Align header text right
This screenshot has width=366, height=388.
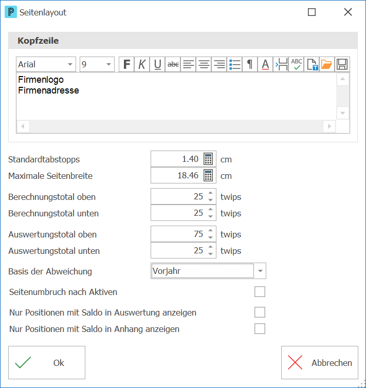click(x=219, y=64)
